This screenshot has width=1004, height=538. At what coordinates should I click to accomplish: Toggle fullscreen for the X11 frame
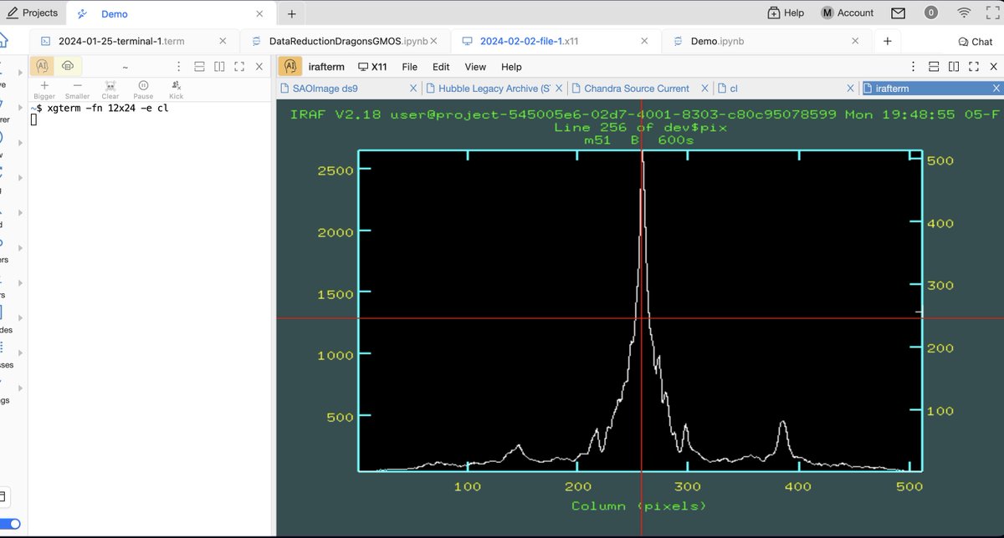(975, 67)
